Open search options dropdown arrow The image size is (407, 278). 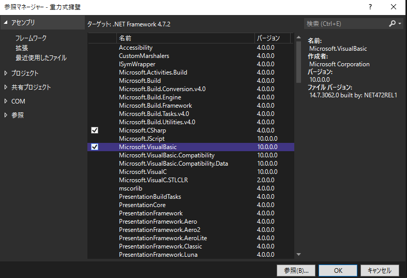click(x=400, y=24)
